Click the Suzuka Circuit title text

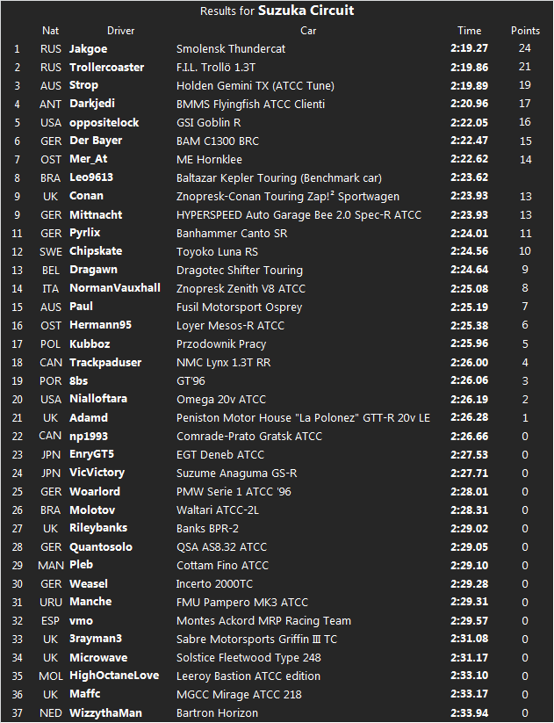pos(306,11)
